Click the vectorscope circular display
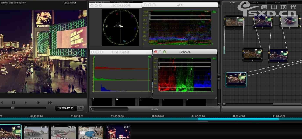The height and width of the screenshot is (139, 302). [121, 27]
